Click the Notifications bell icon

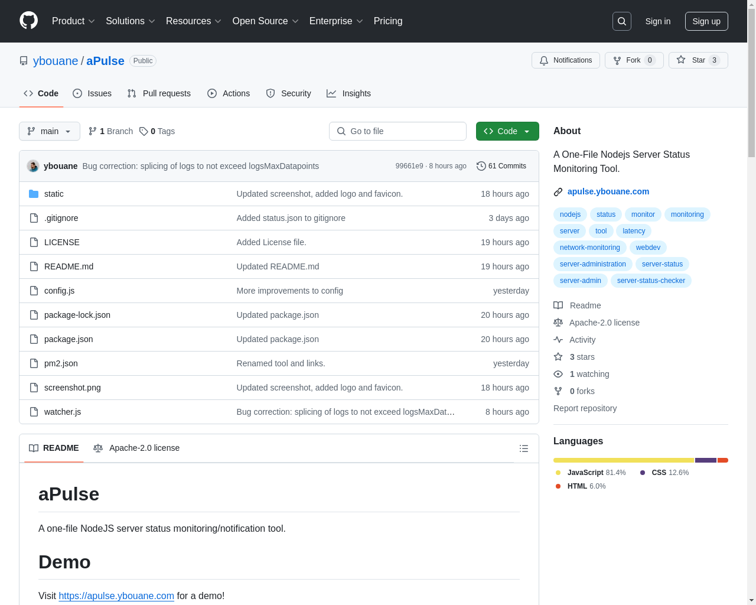pos(544,60)
